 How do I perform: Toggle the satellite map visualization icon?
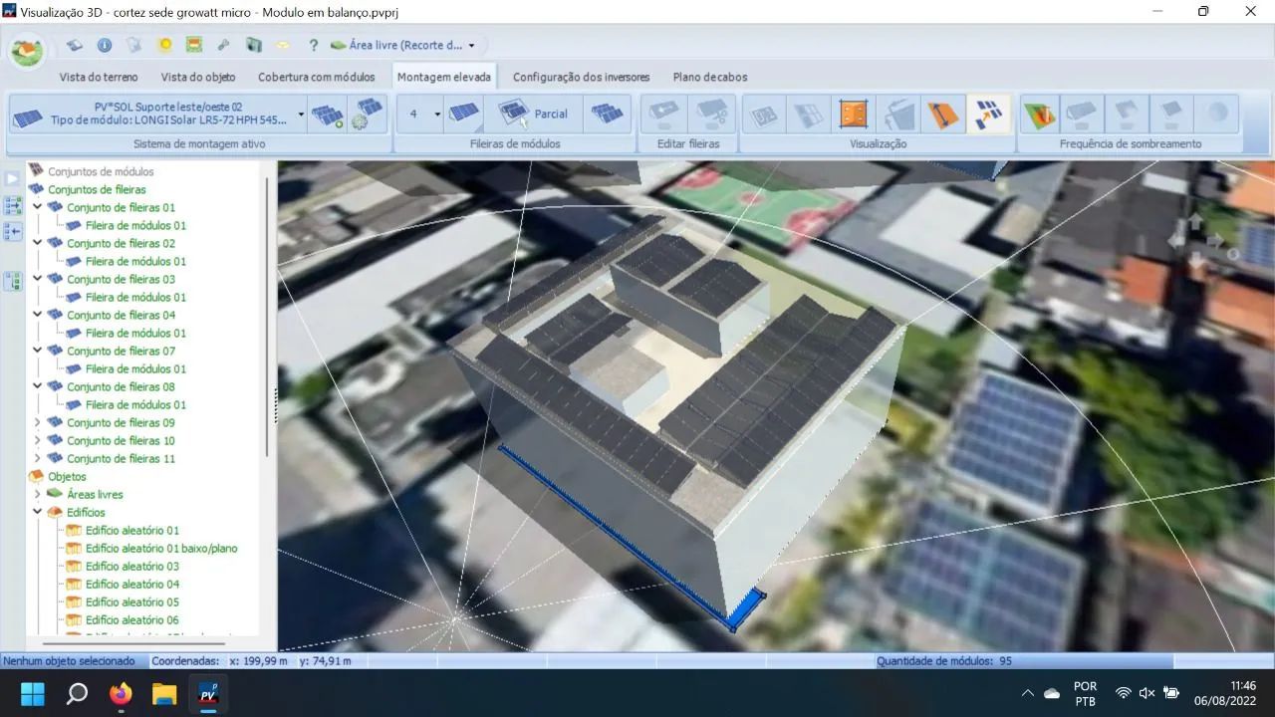coord(987,115)
